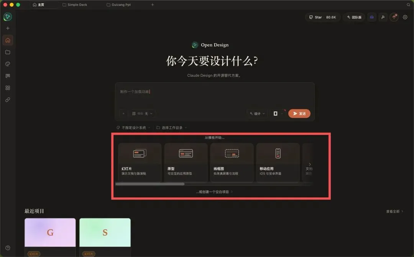
Task: Open the device frame size dropdown
Action: pos(278,114)
